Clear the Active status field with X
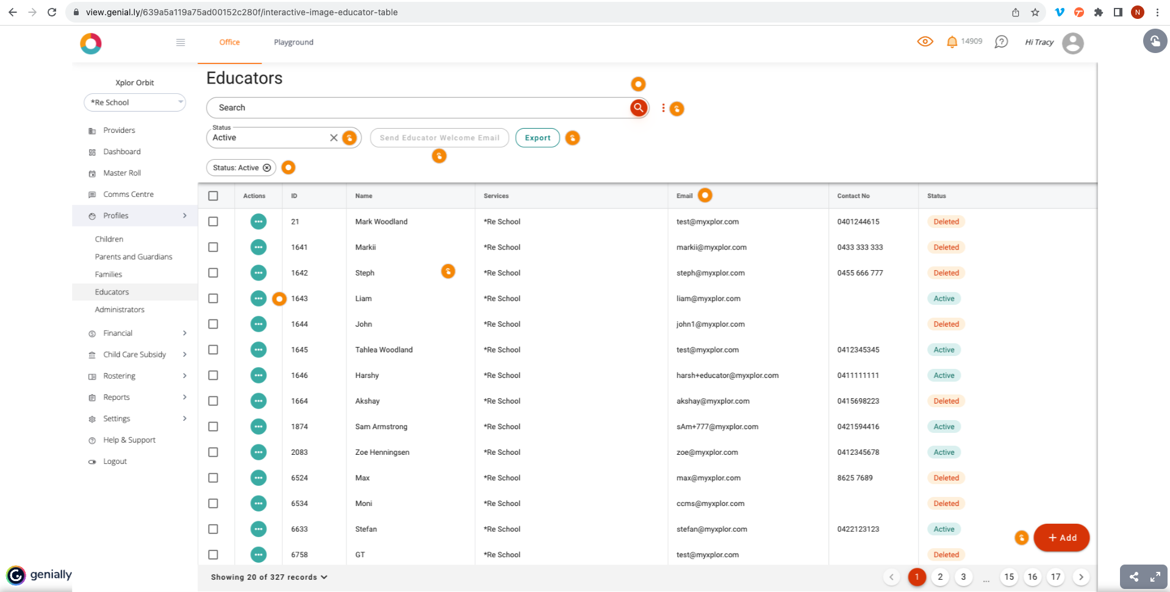The width and height of the screenshot is (1170, 592). (x=334, y=138)
